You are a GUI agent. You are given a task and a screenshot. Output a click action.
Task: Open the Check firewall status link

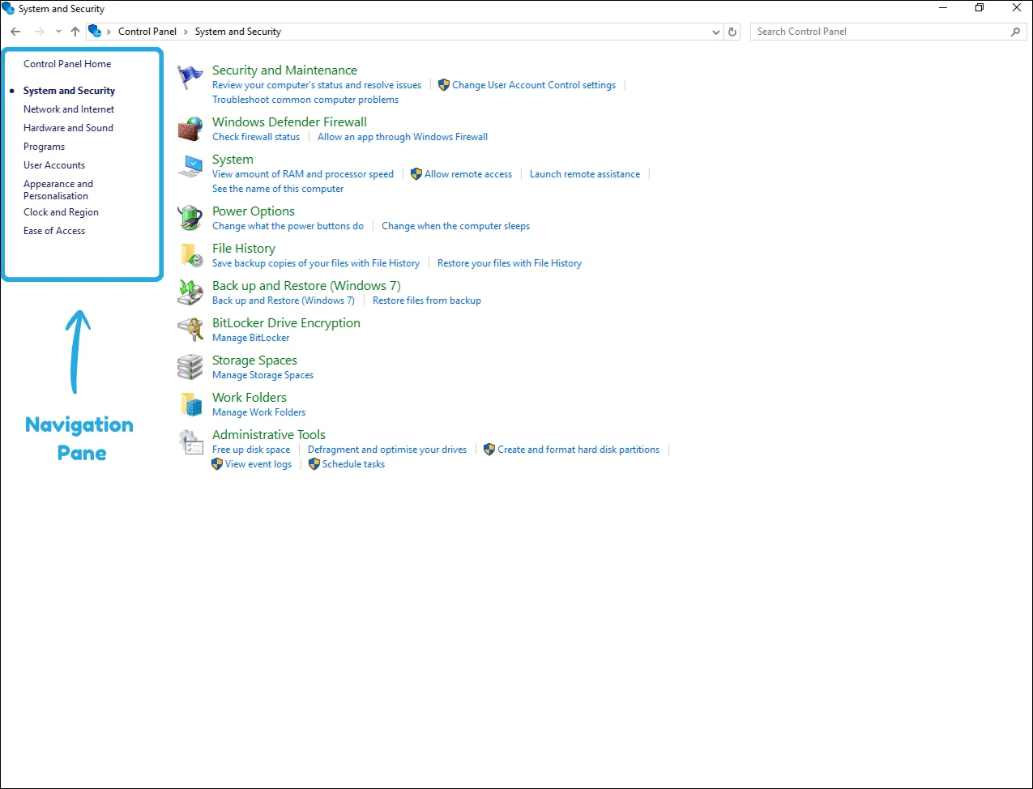256,136
